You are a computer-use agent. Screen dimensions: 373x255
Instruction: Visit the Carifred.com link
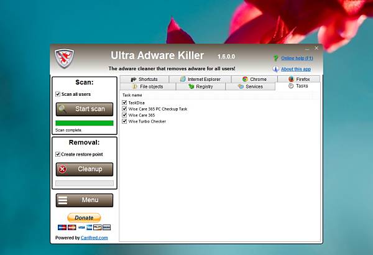click(x=94, y=238)
